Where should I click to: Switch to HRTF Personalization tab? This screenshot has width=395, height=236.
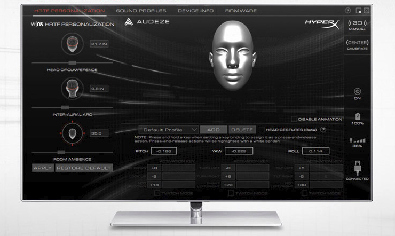point(69,11)
